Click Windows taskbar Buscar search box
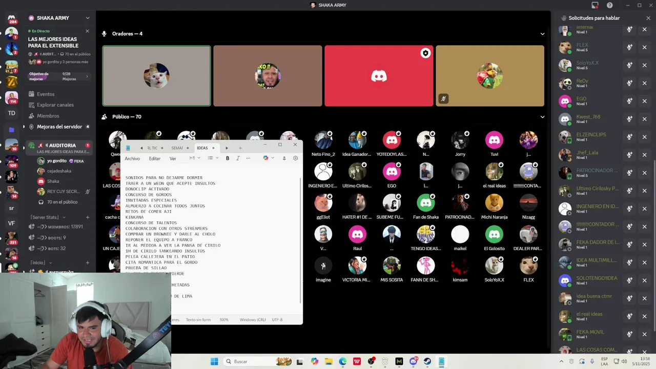Image resolution: width=656 pixels, height=369 pixels. click(259, 362)
